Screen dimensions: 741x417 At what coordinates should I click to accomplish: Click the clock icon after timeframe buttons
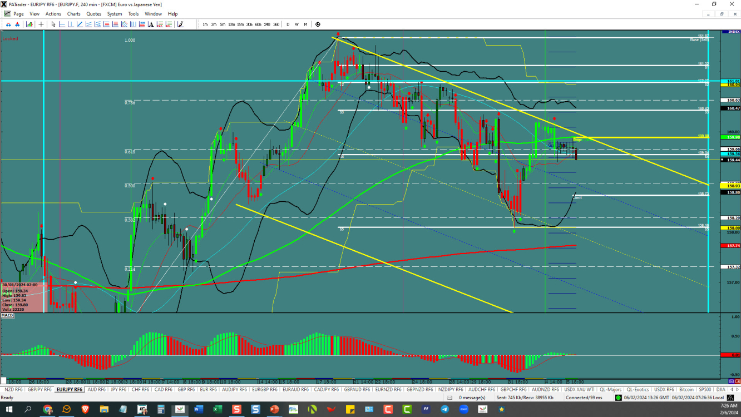[318, 24]
